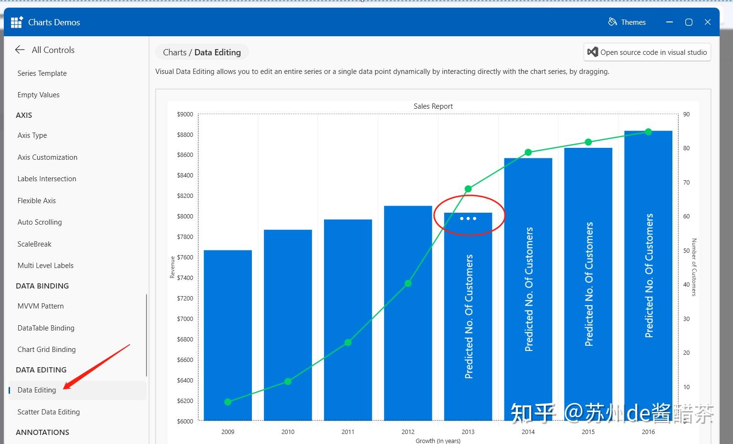Select the Auto Scrolling demo
Image resolution: width=733 pixels, height=444 pixels.
tap(40, 222)
